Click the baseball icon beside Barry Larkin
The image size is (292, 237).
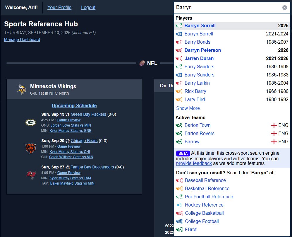tap(179, 83)
